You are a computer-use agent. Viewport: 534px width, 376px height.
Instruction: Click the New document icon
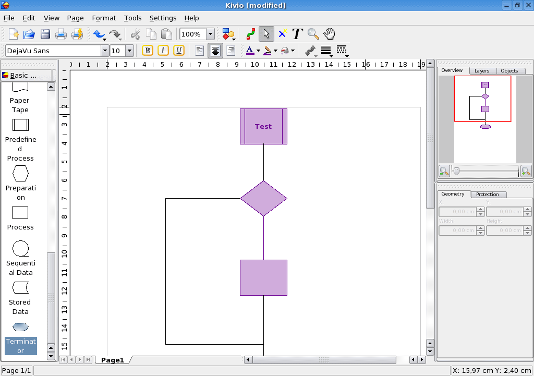click(14, 34)
